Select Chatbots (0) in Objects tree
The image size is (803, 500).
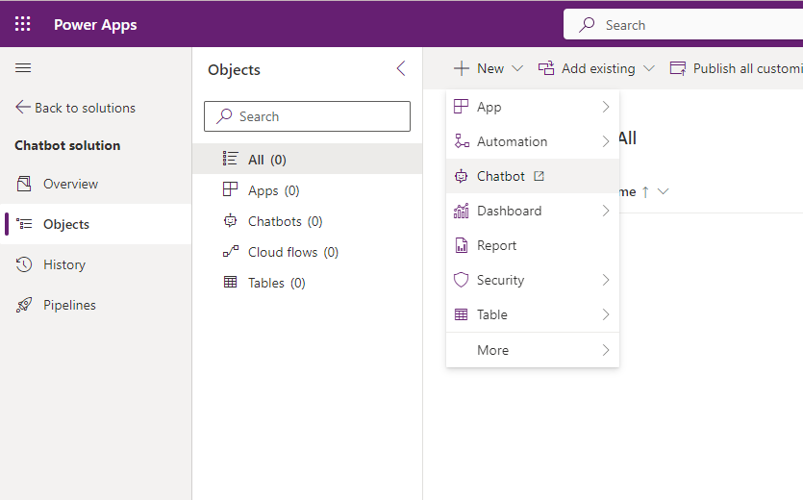coord(308,221)
